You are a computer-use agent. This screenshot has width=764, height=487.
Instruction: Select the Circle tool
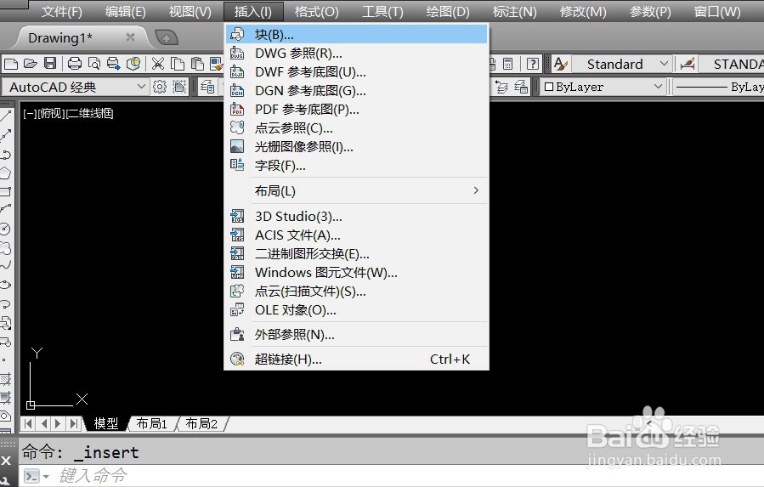[x=6, y=229]
